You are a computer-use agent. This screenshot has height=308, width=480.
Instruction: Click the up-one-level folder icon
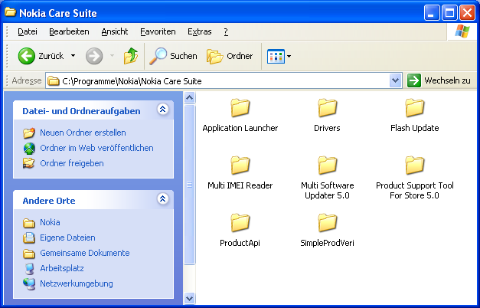[x=131, y=56]
